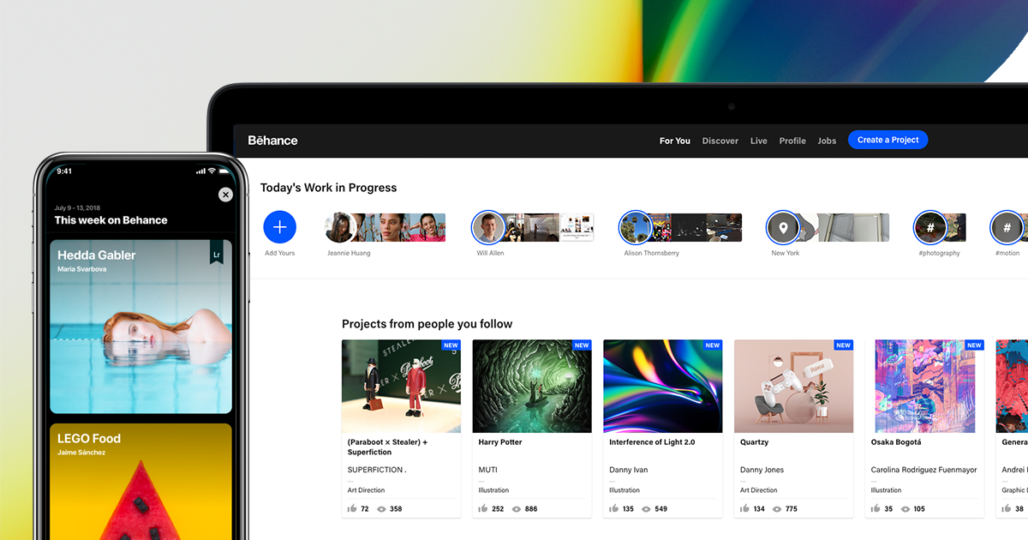Tap the cellular signal icon on the phone
The width and height of the screenshot is (1028, 540).
(200, 171)
